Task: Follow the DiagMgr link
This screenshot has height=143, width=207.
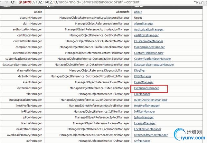Action: [x=139, y=70]
